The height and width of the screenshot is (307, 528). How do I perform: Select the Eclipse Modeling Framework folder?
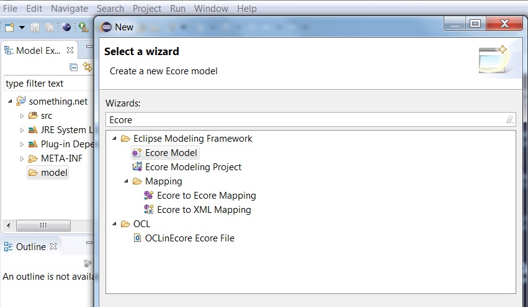192,139
